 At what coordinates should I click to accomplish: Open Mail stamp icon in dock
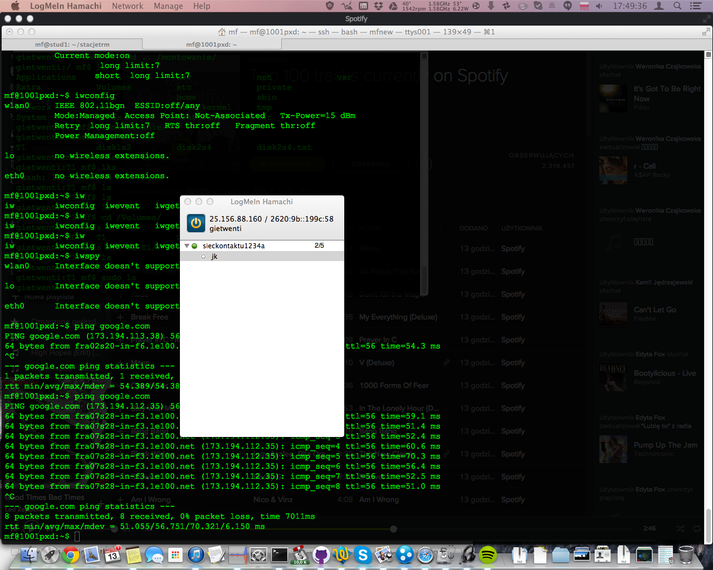(91, 555)
